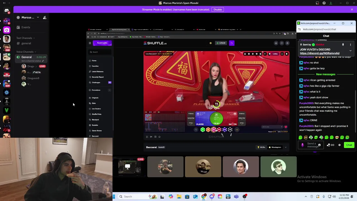Select the pink camera server icon
357x201 pixels.
pos(7,30)
